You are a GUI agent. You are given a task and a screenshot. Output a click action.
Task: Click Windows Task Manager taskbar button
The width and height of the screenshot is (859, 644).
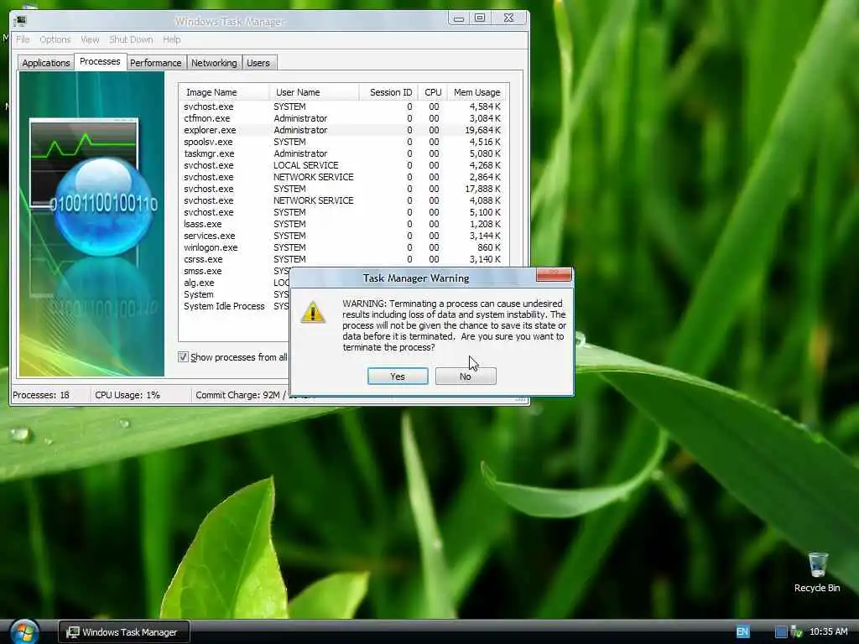[x=124, y=632]
